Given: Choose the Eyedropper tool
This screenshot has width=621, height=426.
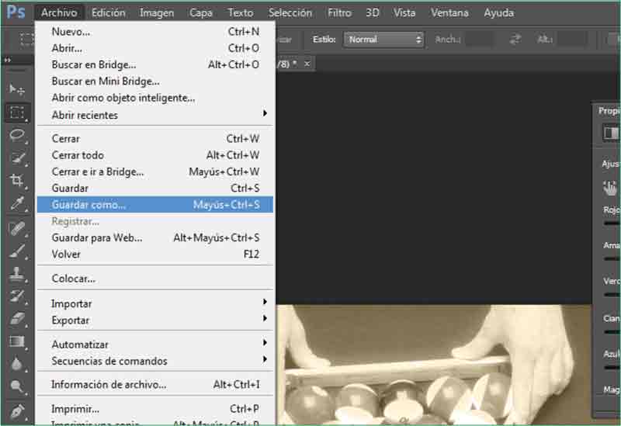Looking at the screenshot, I should pos(17,203).
